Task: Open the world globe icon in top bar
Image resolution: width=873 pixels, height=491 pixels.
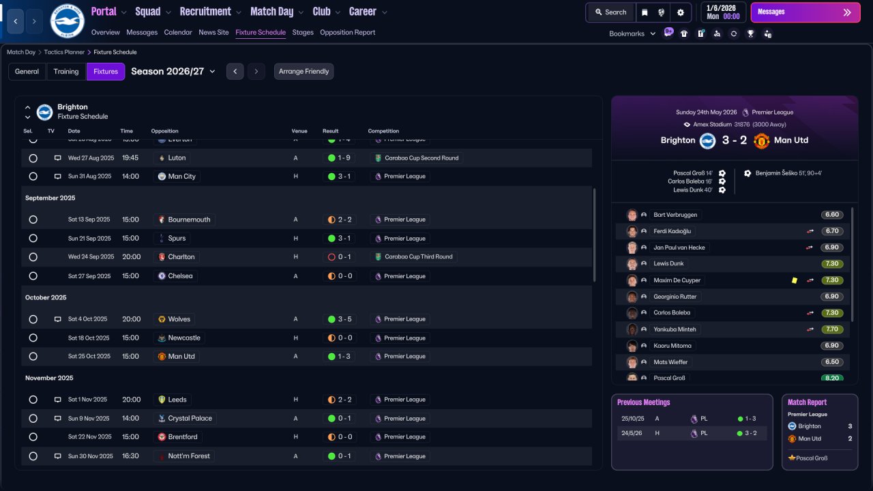Action: click(x=662, y=12)
